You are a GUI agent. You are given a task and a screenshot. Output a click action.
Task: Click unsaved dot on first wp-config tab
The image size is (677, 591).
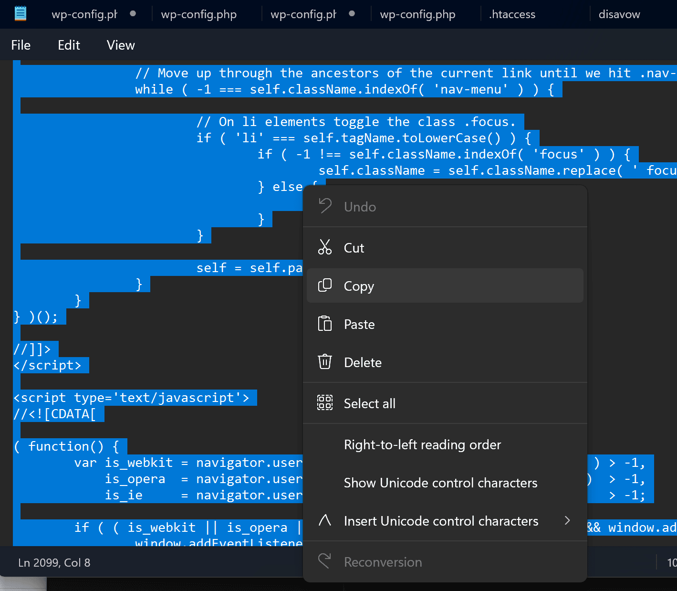pyautogui.click(x=133, y=13)
